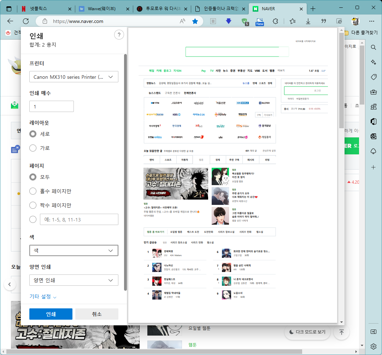Select 홀수 페이지만 odd pages option
This screenshot has height=355, width=382.
[33, 191]
